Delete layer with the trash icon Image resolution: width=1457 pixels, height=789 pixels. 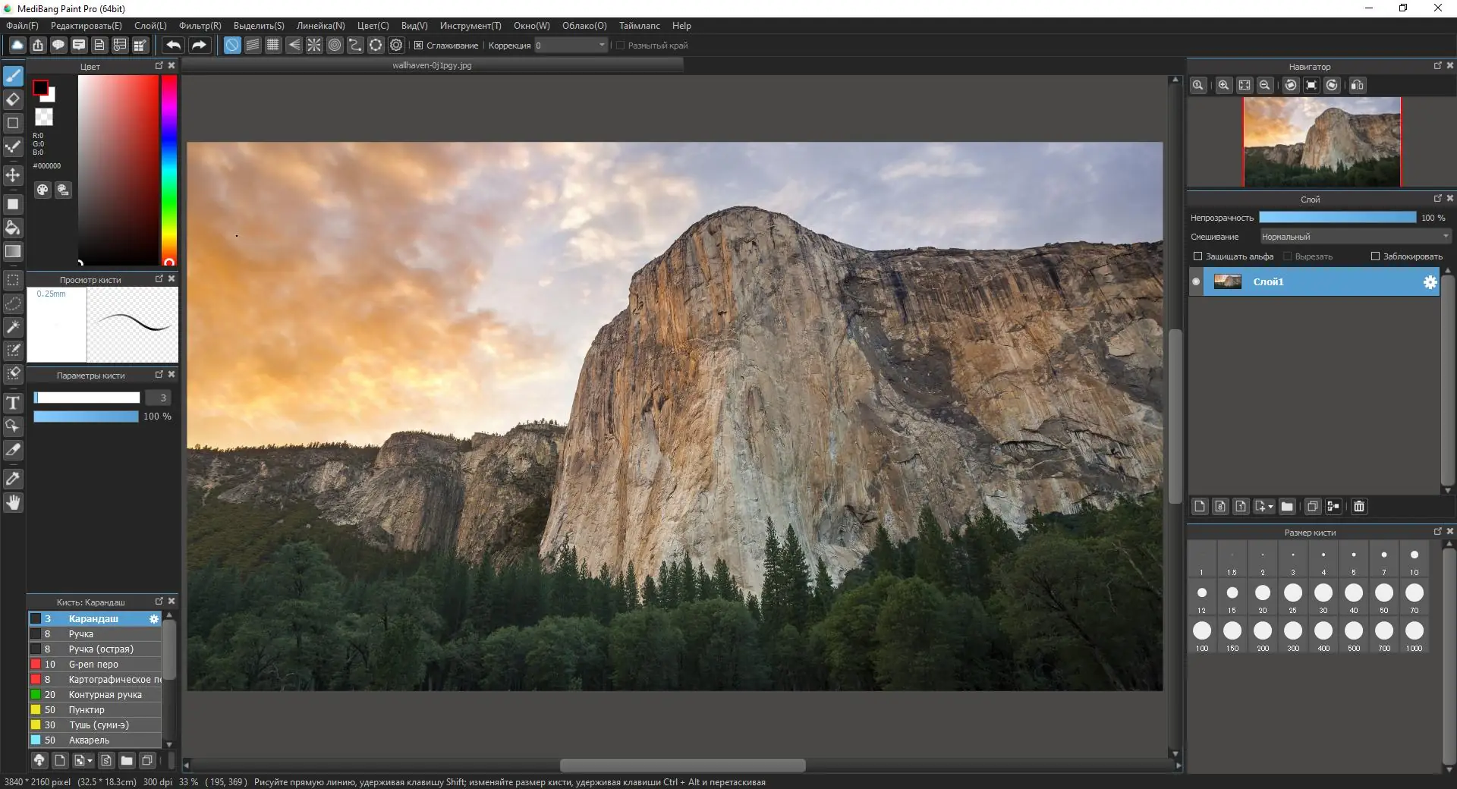coord(1359,506)
